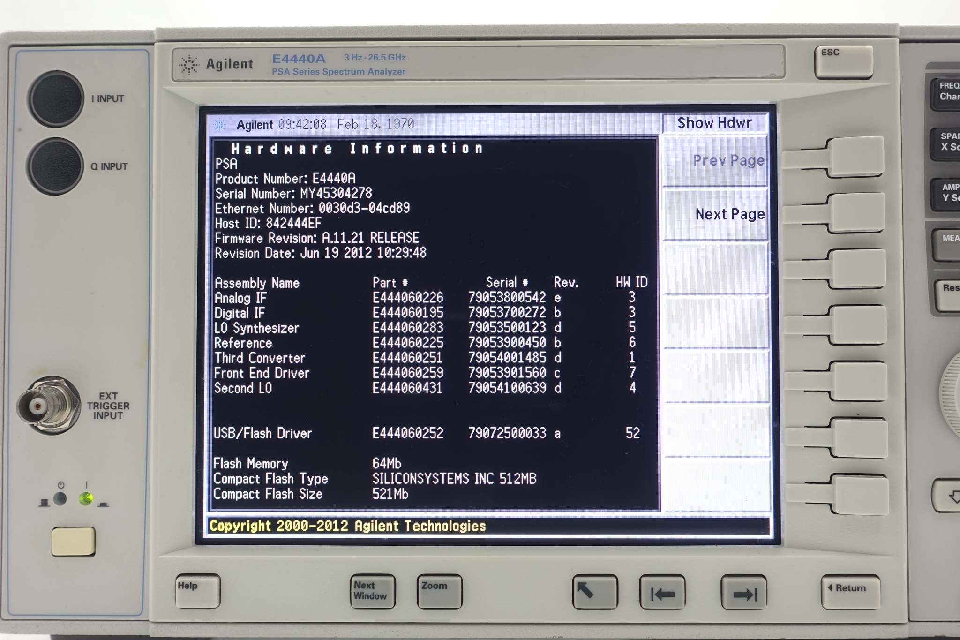Click the Q INPUT connector
The image size is (960, 640).
click(56, 166)
